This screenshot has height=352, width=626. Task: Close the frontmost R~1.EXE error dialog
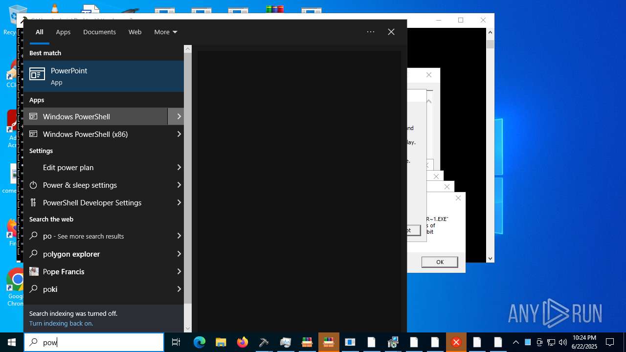pyautogui.click(x=458, y=198)
